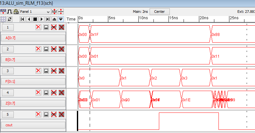Click the 0x1F value in A waveform
Viewport: 255px width, 133px height.
click(95, 35)
